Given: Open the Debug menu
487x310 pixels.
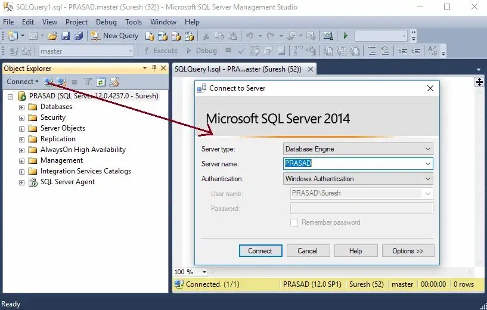Looking at the screenshot, I should (x=106, y=22).
